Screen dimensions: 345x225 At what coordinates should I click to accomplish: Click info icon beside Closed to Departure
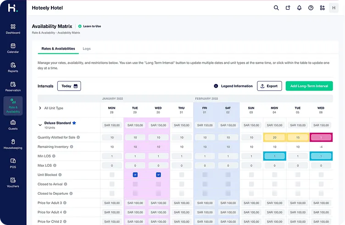[x=71, y=193]
